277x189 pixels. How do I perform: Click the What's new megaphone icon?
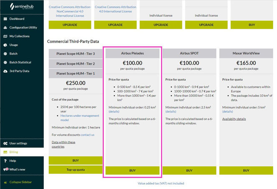click(x=6, y=169)
